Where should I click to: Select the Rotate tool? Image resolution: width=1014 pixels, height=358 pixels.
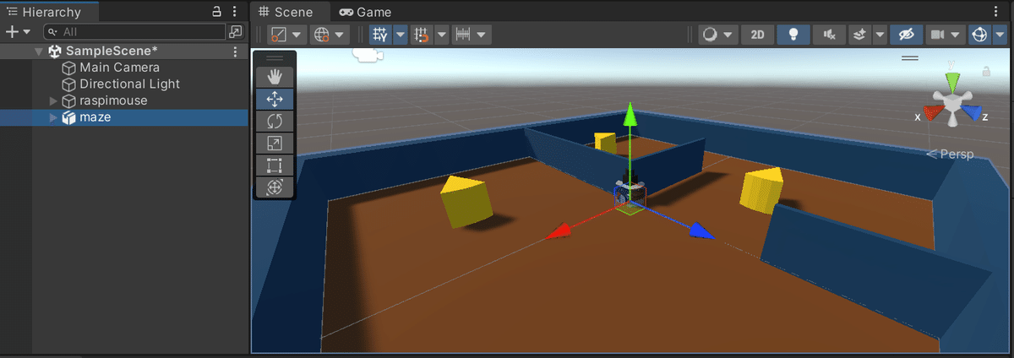tap(275, 122)
